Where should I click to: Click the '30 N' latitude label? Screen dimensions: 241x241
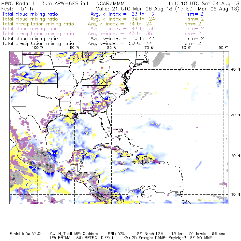pos(235,115)
